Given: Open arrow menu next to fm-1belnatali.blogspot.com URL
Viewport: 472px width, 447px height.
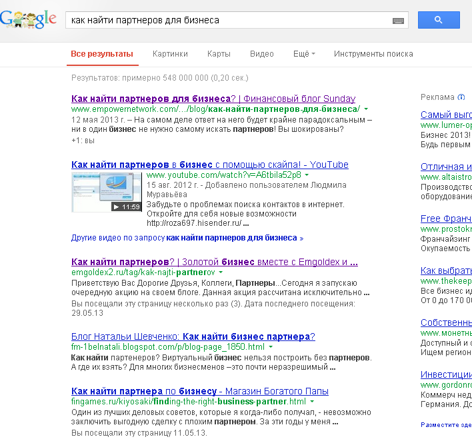Looking at the screenshot, I should tap(270, 348).
